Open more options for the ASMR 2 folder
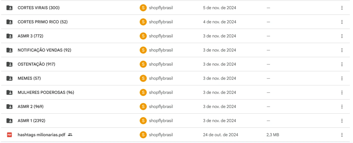The image size is (353, 143). coord(342,107)
